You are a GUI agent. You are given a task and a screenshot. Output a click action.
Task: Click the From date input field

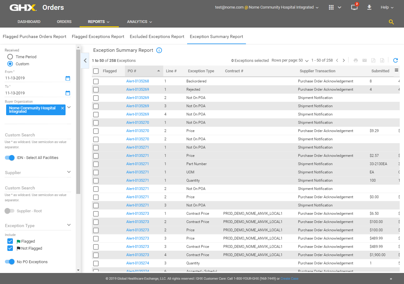[34, 78]
